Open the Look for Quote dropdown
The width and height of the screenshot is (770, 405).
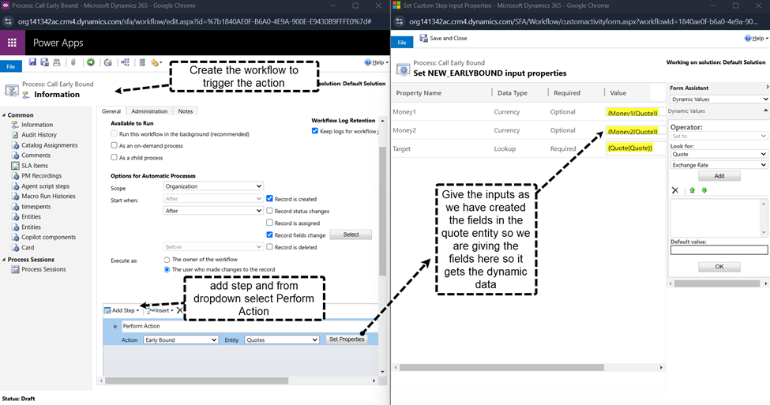click(x=719, y=154)
